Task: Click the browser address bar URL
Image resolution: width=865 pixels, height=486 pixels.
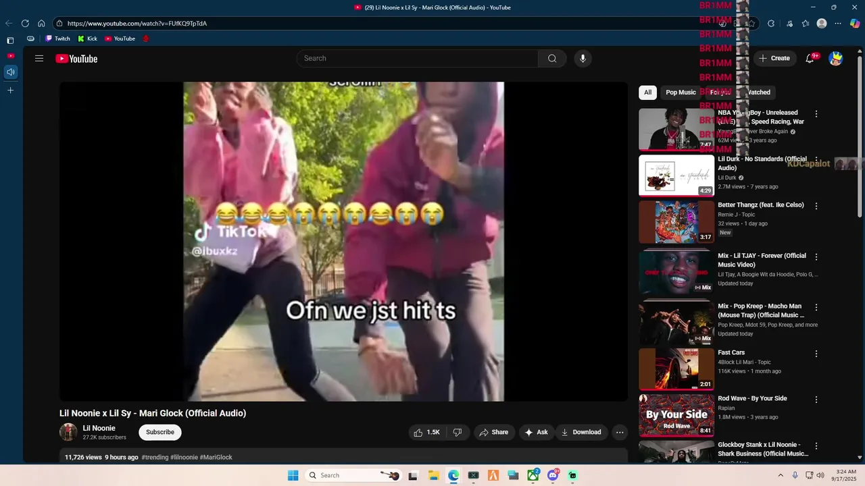Action: click(137, 24)
